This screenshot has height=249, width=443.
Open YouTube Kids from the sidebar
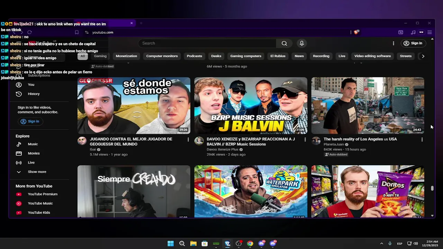point(39,213)
